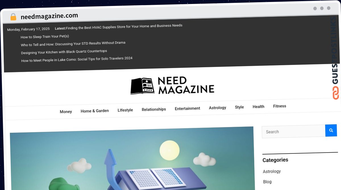Open the Lake Como solo travelers article
The image size is (341, 190).
pyautogui.click(x=76, y=59)
